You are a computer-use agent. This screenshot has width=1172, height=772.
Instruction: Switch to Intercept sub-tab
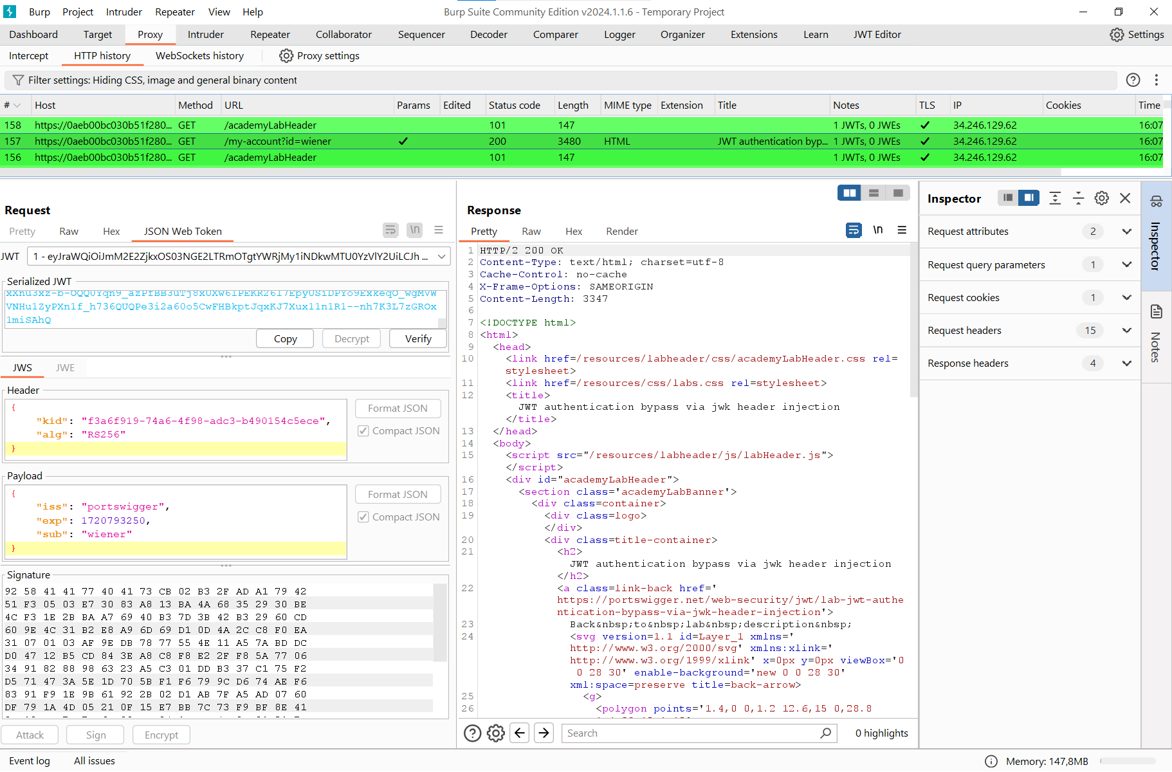[29, 56]
